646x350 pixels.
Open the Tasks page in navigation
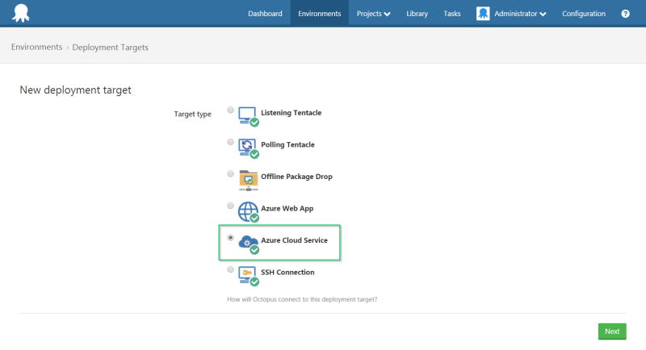[x=452, y=14]
